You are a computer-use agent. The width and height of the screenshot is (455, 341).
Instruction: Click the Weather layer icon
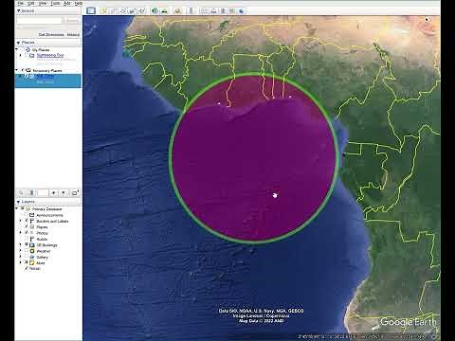[32, 251]
